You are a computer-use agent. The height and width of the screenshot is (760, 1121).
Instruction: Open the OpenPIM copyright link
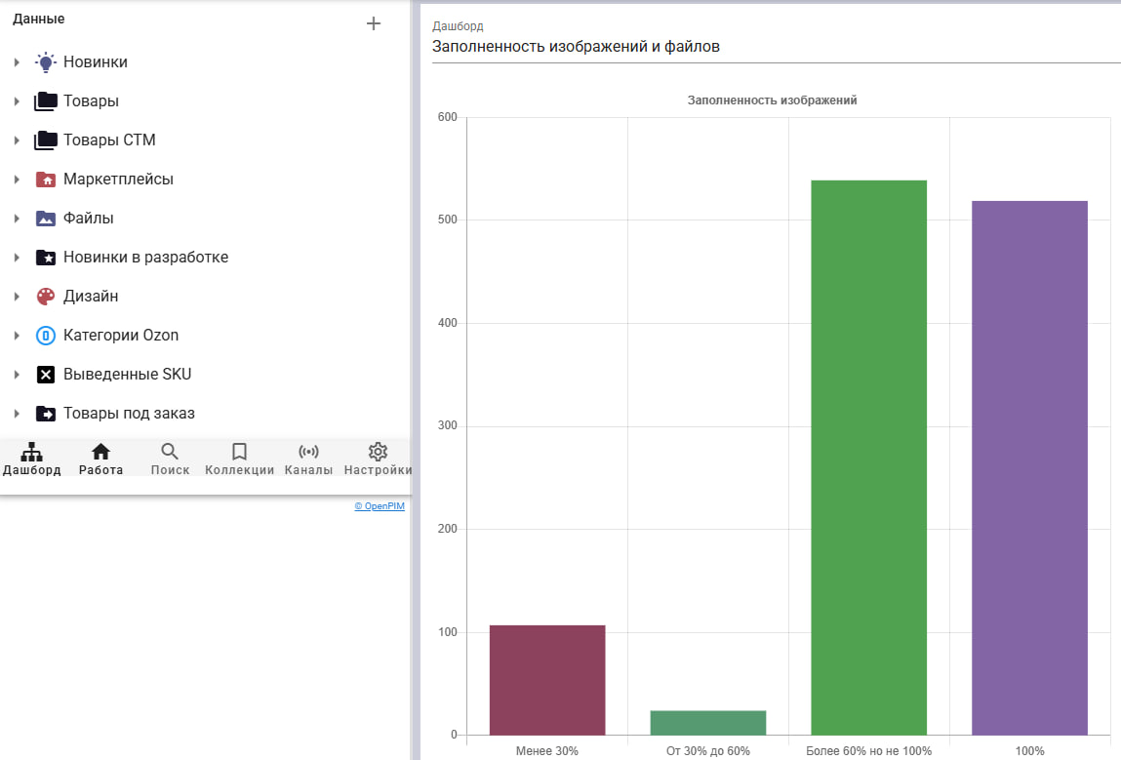[x=380, y=506]
